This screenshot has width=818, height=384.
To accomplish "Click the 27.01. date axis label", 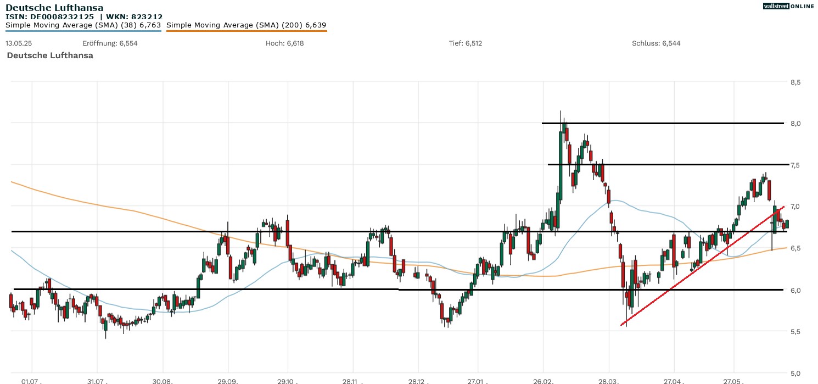I will pyautogui.click(x=478, y=380).
